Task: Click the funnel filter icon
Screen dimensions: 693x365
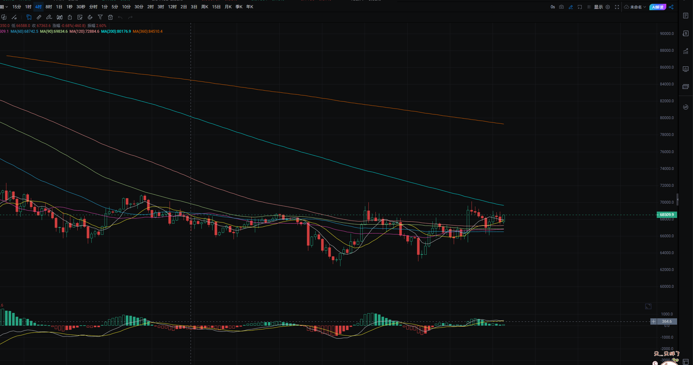Action: tap(100, 17)
